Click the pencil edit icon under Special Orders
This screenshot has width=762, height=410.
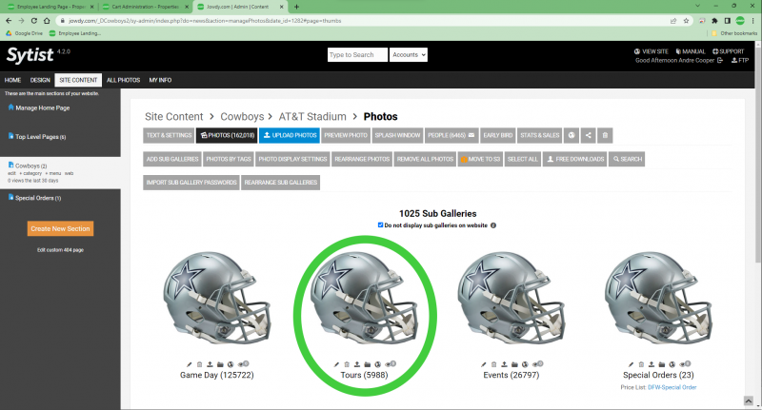631,364
